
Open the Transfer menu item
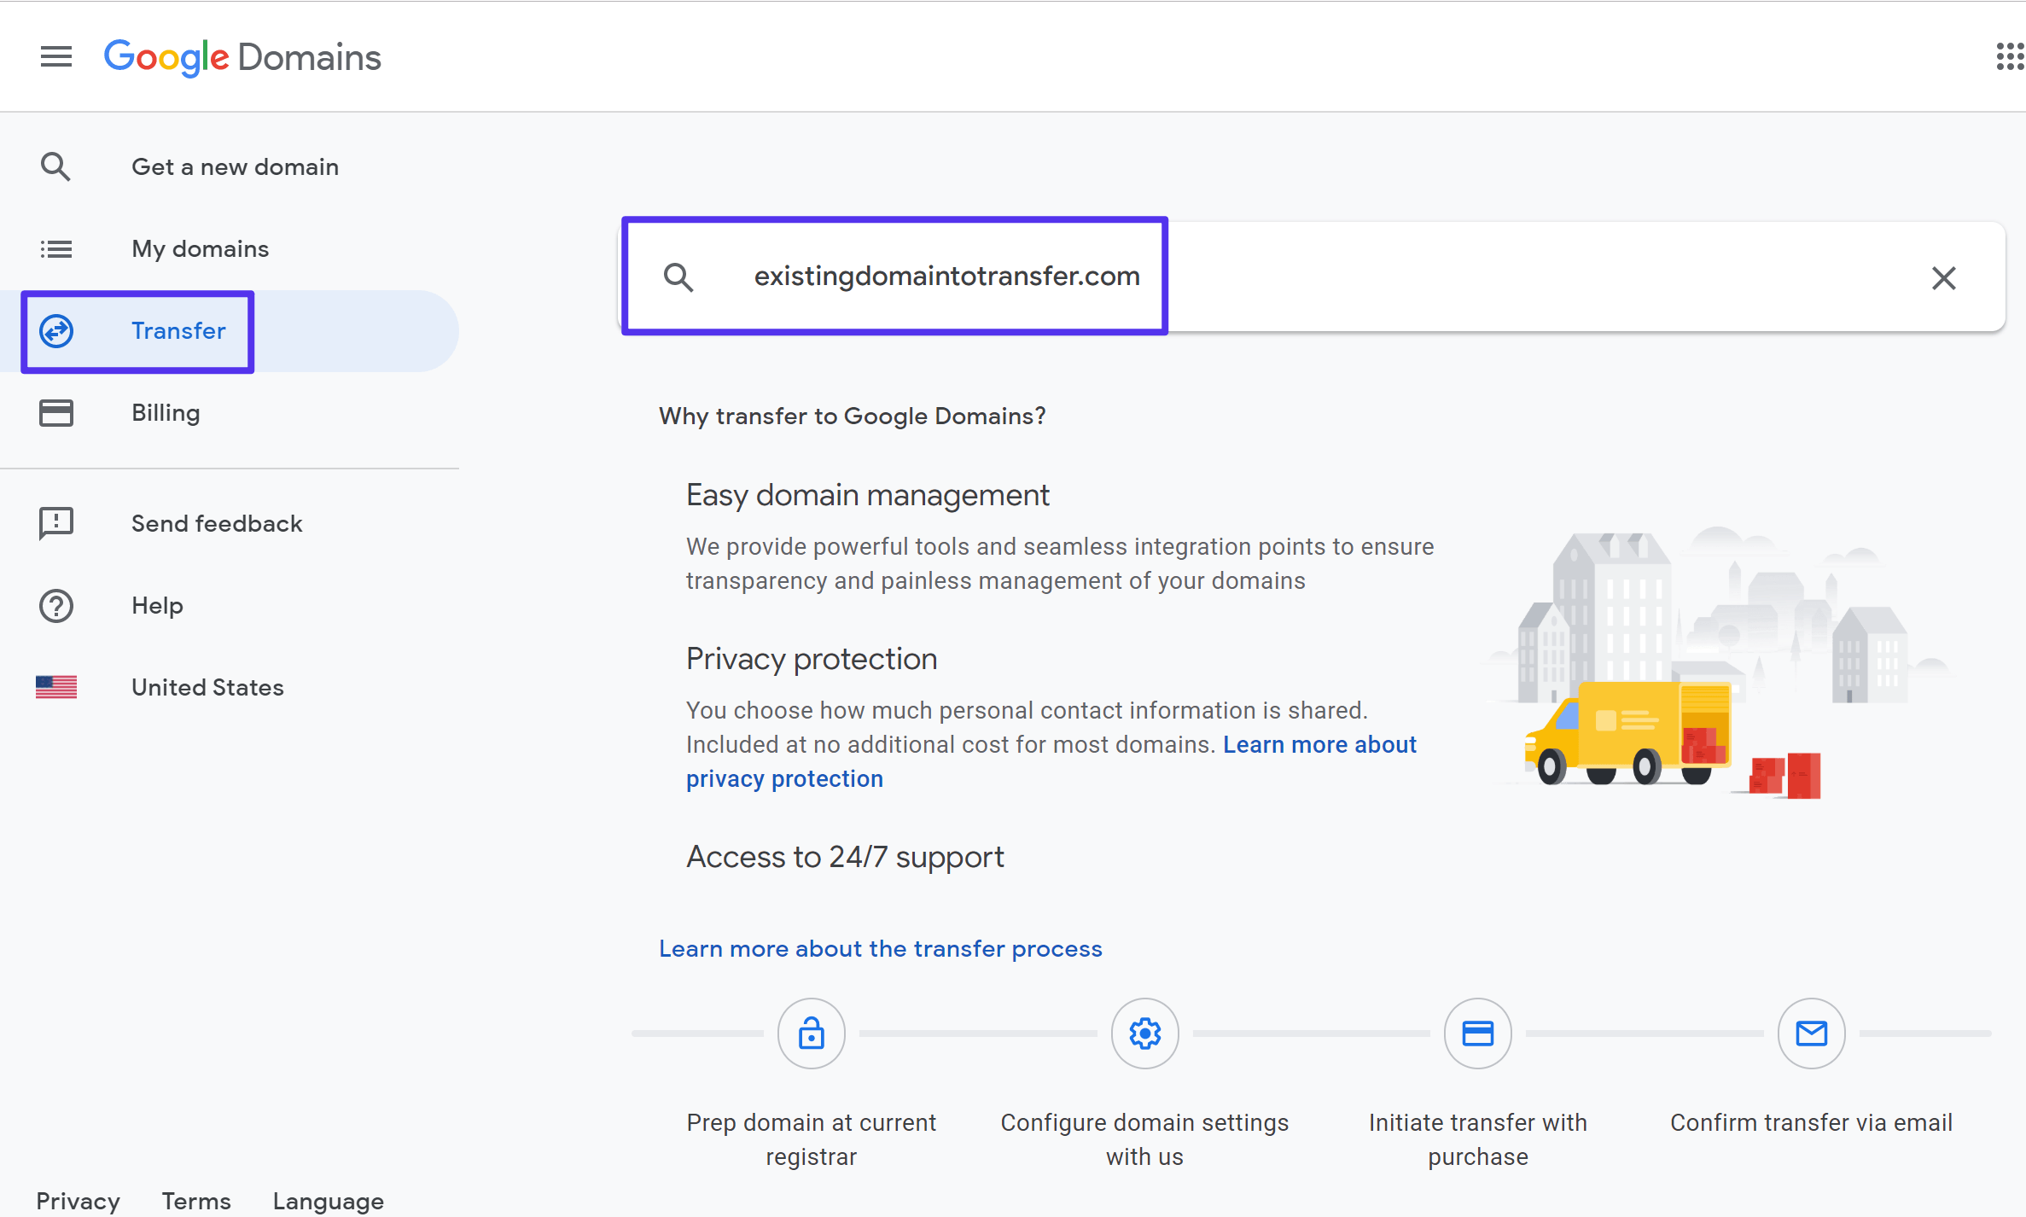[x=178, y=330]
